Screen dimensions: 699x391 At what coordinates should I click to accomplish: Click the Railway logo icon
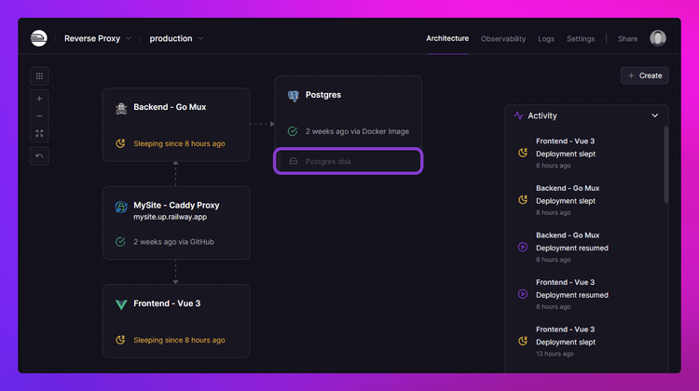click(x=38, y=38)
